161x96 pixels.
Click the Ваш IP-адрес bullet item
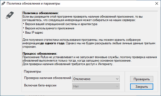[34, 33]
